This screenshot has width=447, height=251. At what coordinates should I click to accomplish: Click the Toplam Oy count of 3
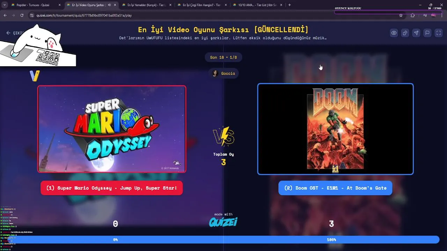(223, 162)
